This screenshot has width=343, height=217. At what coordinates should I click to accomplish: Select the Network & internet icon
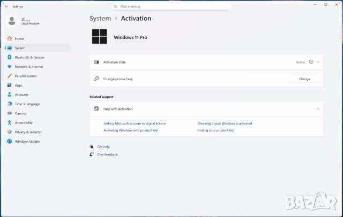coord(10,67)
